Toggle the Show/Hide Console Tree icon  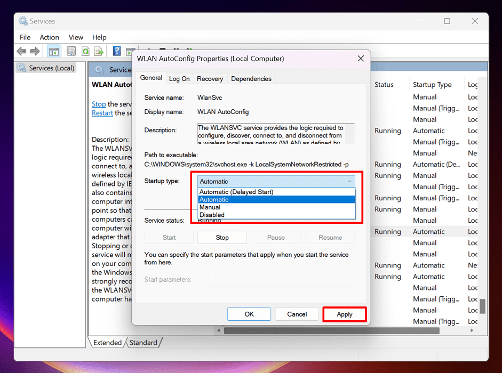pos(53,51)
